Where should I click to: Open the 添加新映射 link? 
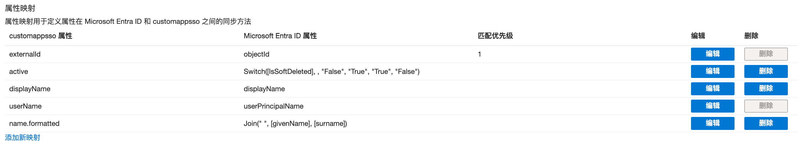(22, 138)
